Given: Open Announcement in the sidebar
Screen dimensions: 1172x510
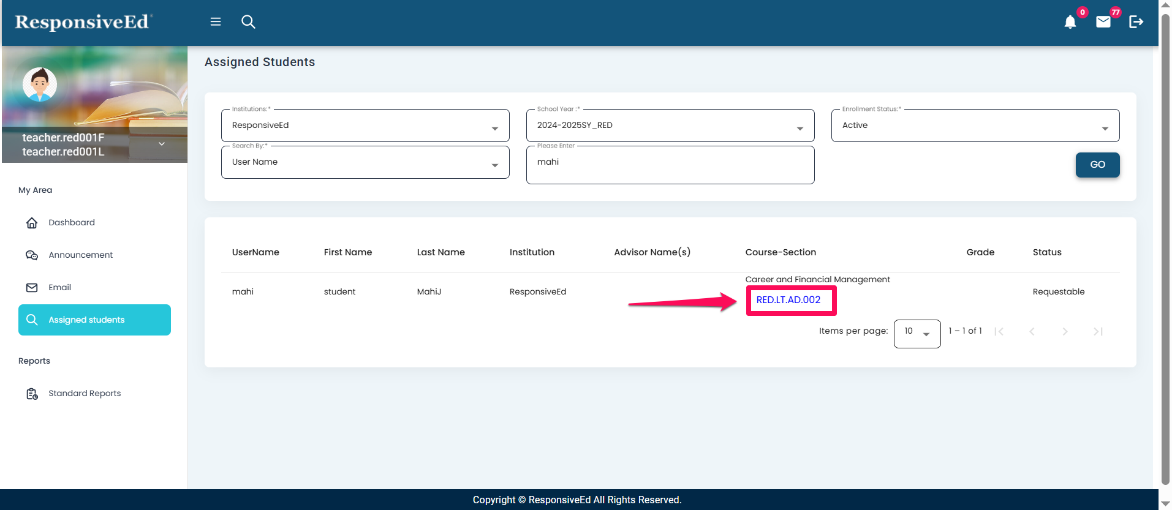Looking at the screenshot, I should point(80,255).
